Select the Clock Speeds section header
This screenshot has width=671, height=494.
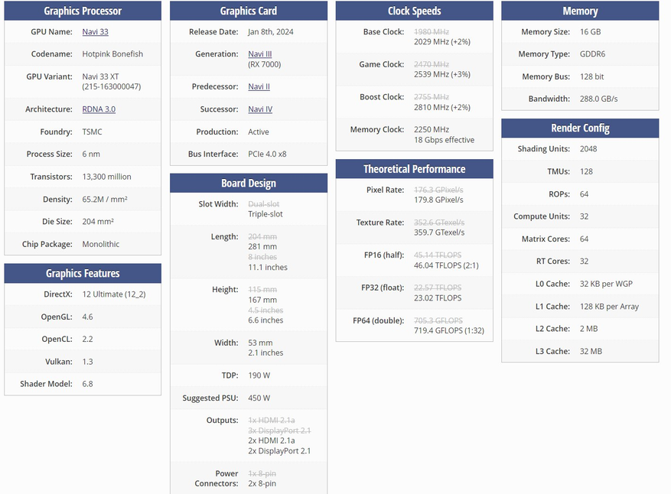pos(414,11)
